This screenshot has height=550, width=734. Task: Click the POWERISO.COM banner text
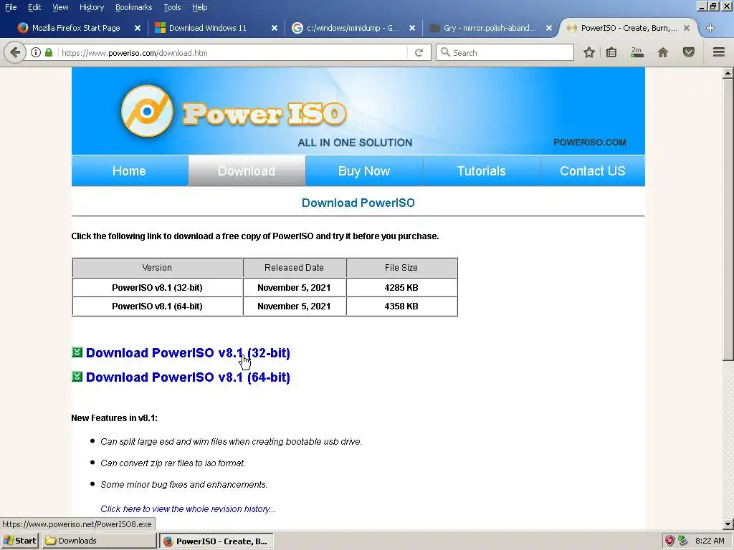[x=589, y=143]
